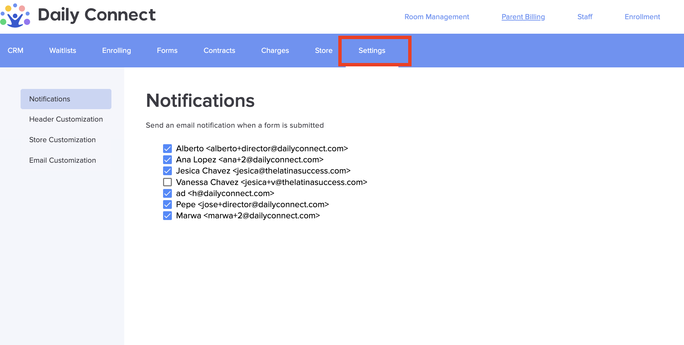Click the jose+director@dailyconnect.com label
684x345 pixels.
(253, 205)
